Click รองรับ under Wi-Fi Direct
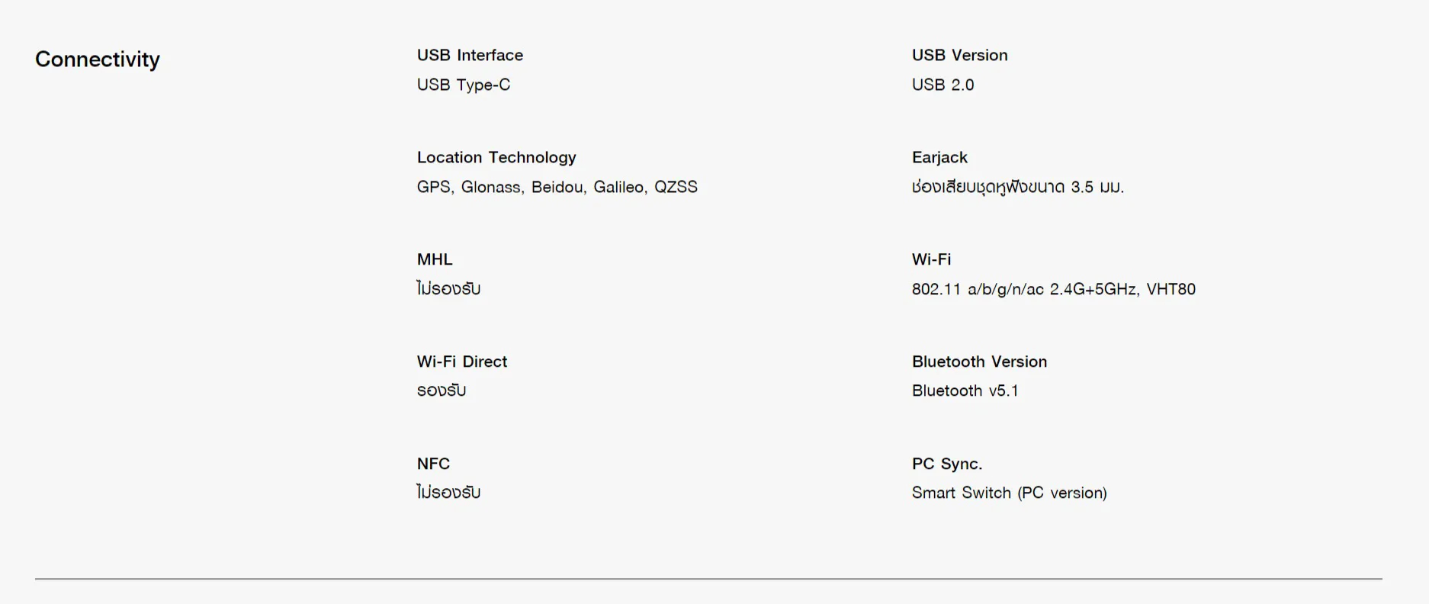This screenshot has height=604, width=1429. click(x=441, y=390)
